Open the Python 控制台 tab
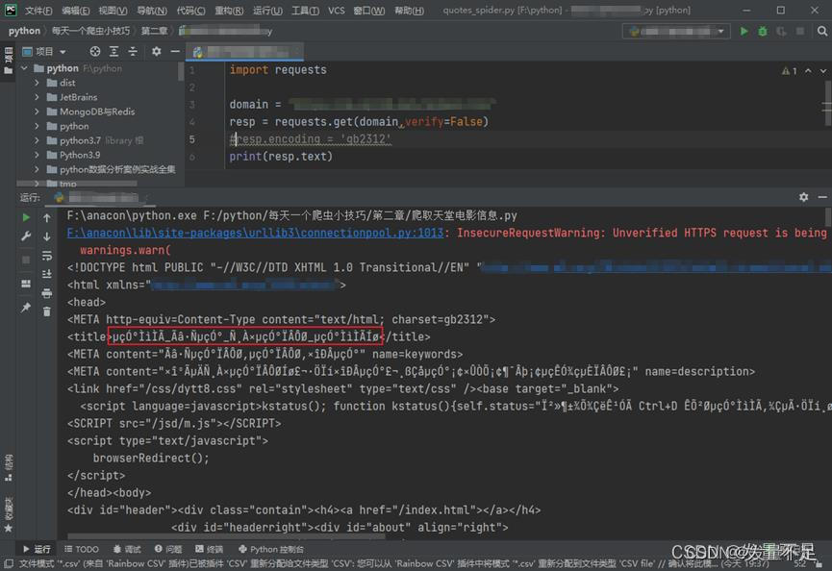This screenshot has width=832, height=571. pos(271,549)
